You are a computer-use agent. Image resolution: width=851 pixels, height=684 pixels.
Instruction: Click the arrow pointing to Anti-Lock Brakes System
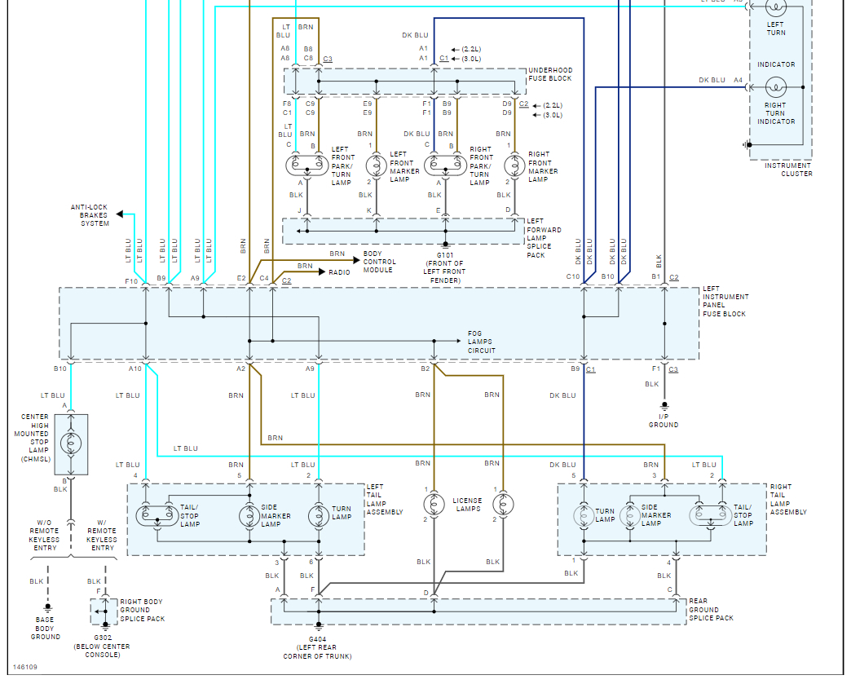point(120,214)
